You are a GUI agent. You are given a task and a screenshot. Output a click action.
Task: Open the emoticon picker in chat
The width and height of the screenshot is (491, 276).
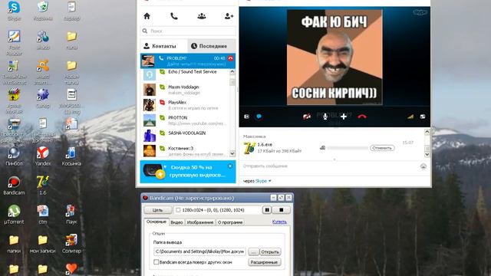[x=423, y=166]
